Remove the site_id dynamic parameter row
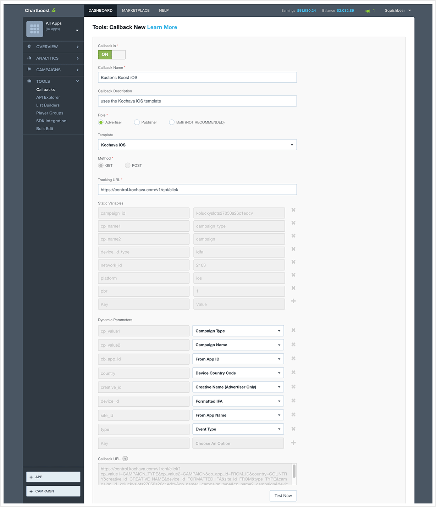Image resolution: width=436 pixels, height=507 pixels. coord(293,414)
